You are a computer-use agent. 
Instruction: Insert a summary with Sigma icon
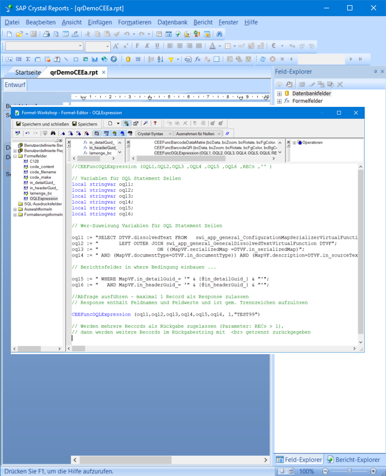28,59
